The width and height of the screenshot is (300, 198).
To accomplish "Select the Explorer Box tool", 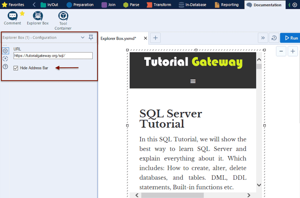I will [37, 18].
